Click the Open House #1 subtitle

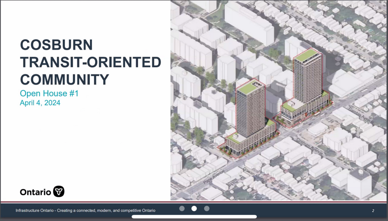[x=49, y=94]
